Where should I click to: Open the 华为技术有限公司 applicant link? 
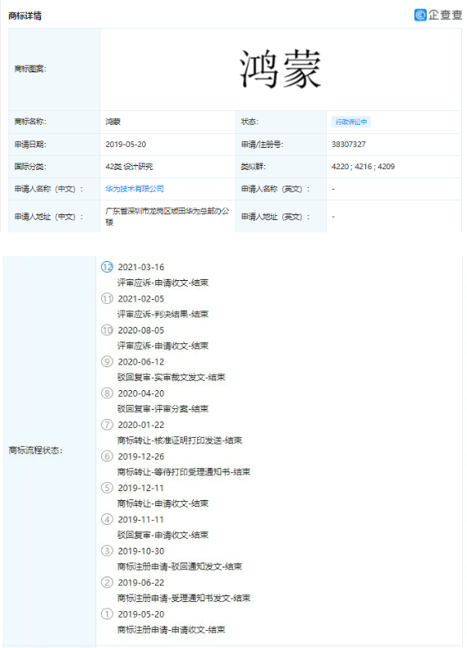135,189
